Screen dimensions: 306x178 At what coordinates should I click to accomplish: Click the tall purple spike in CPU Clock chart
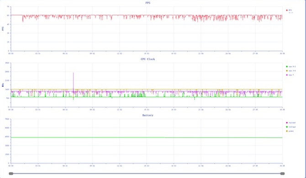pos(73,80)
